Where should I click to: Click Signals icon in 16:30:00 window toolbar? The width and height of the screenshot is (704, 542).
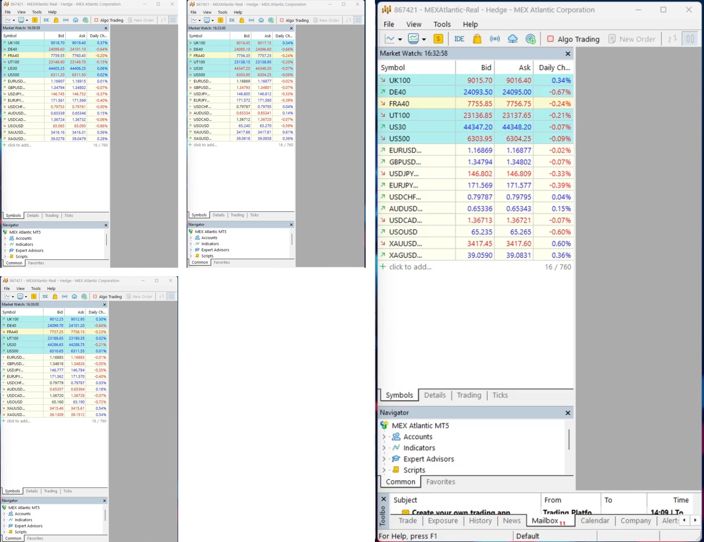(x=65, y=296)
